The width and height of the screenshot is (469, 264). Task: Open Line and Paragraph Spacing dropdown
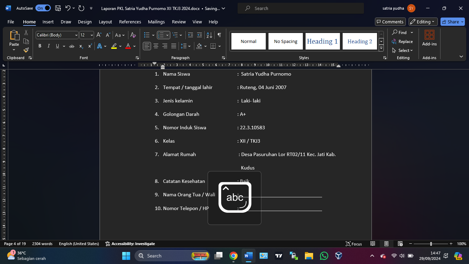coord(186,46)
